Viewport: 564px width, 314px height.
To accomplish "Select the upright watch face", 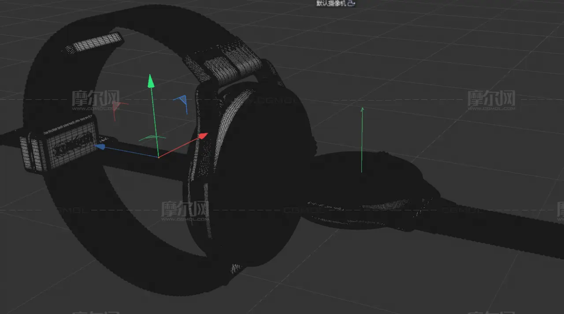I will click(x=260, y=176).
